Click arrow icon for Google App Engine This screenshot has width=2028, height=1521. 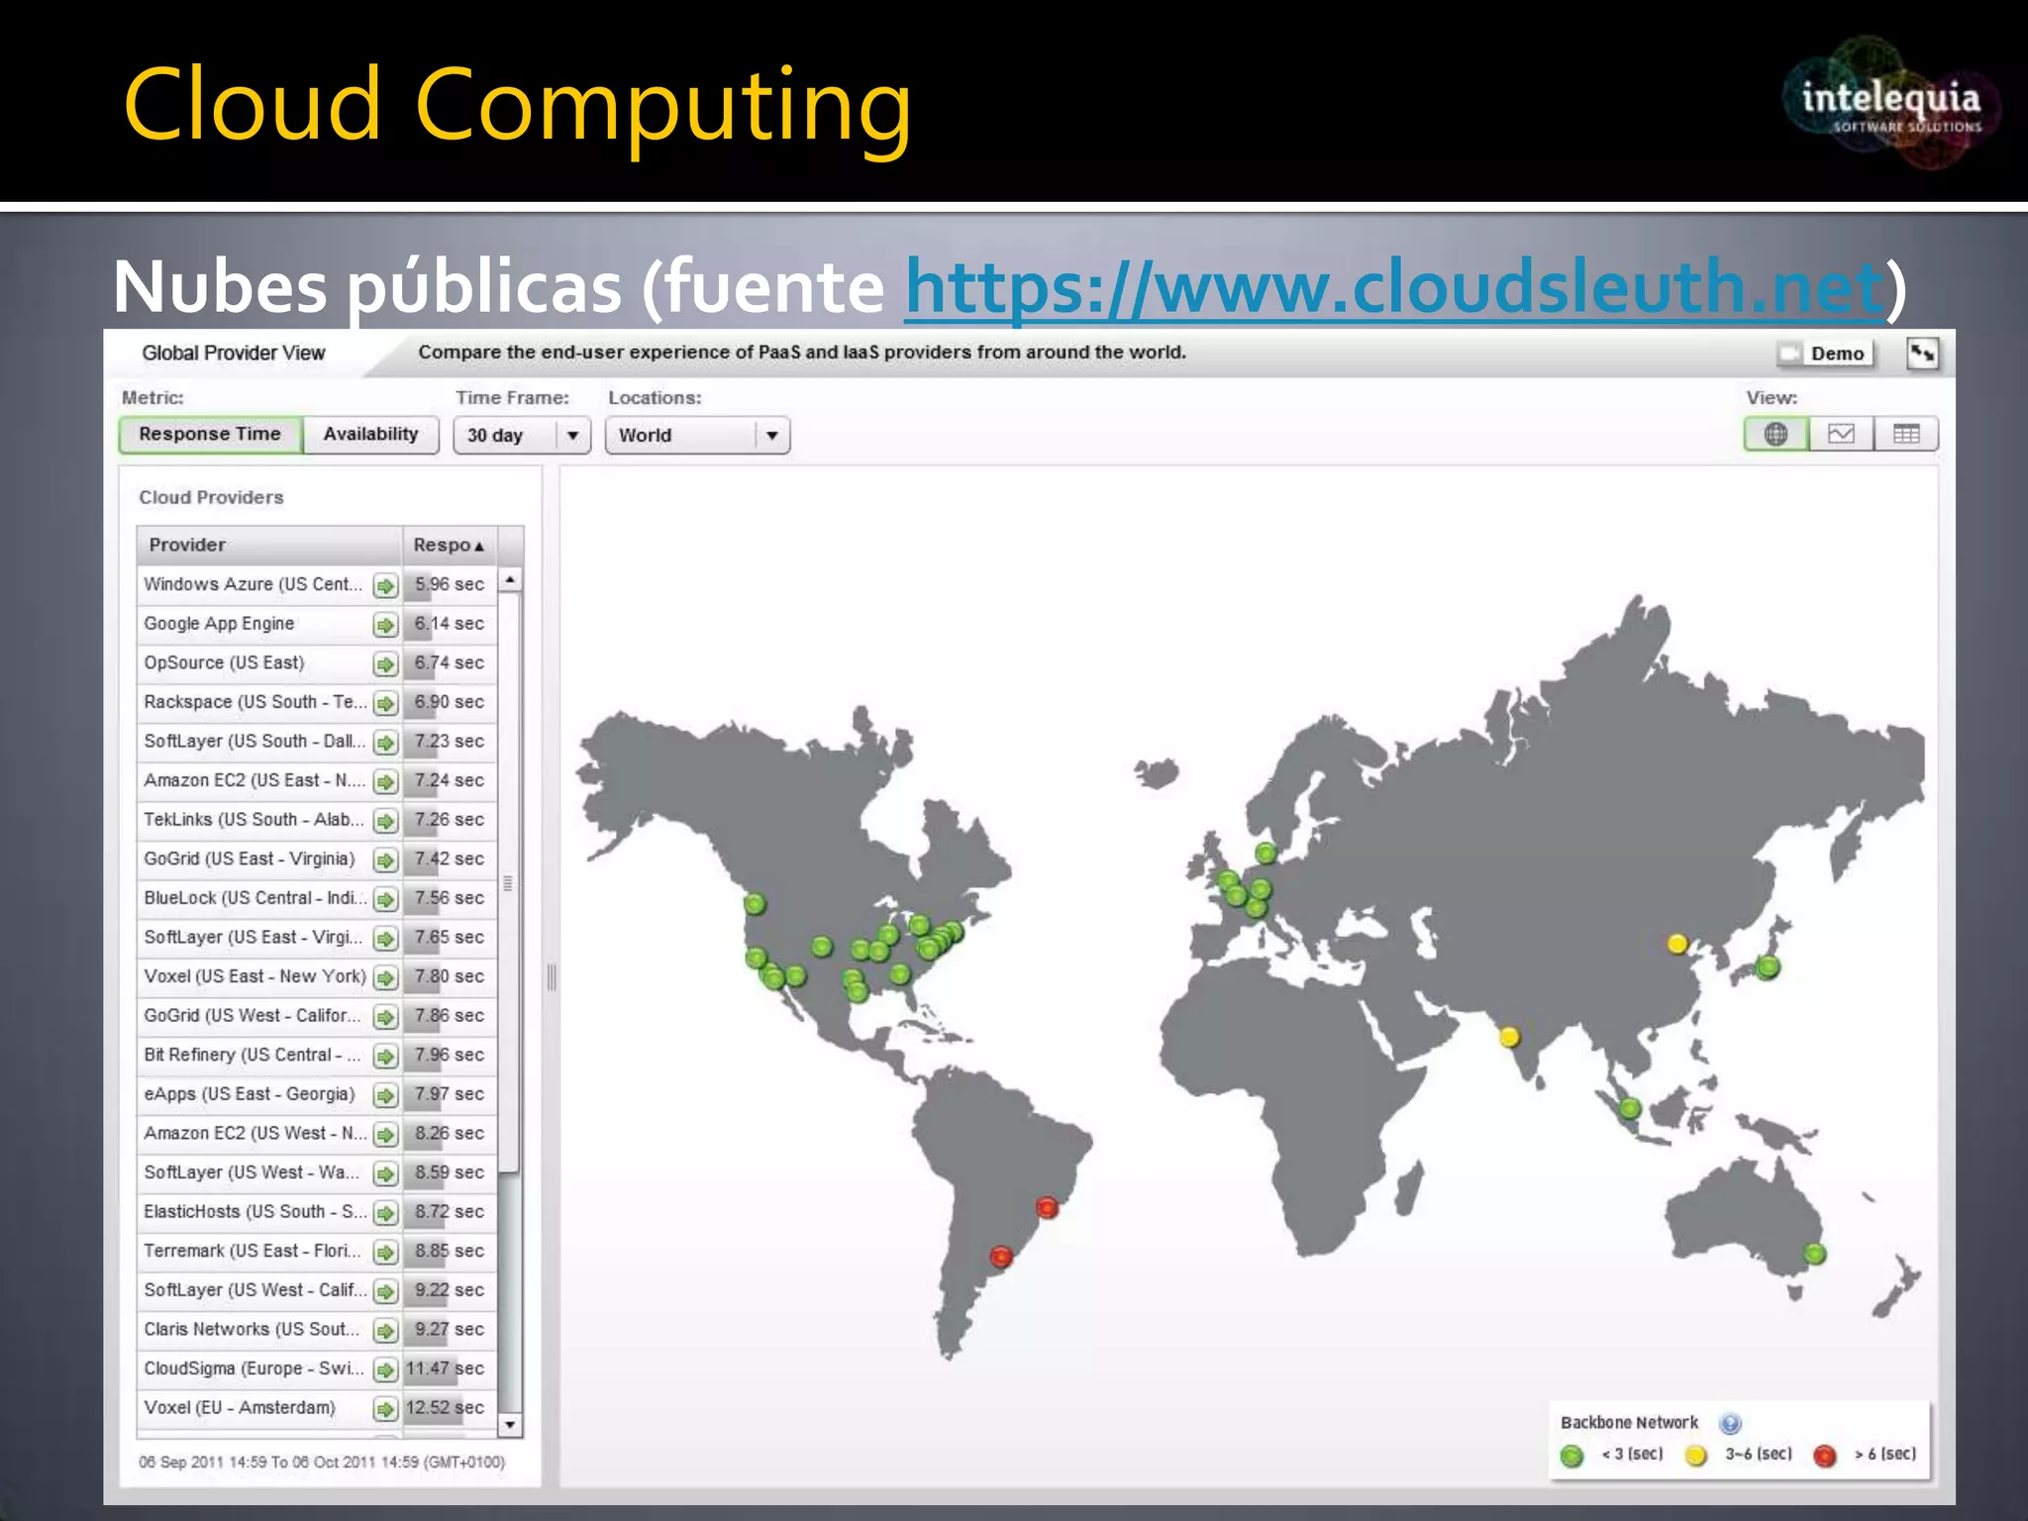(385, 625)
